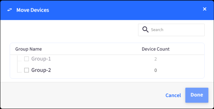
Task: Cancel the move devices operation
Action: tap(173, 95)
